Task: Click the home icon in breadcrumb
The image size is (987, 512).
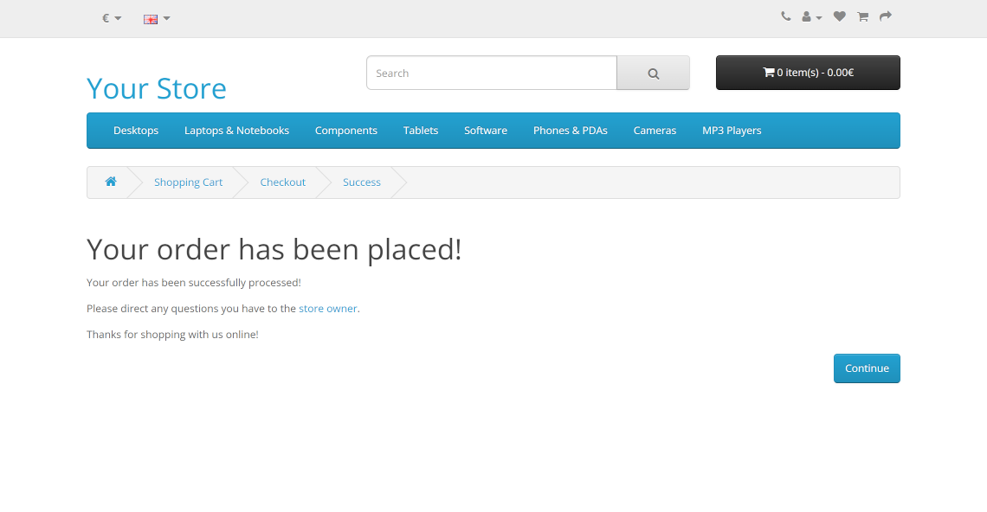Action: click(x=111, y=182)
